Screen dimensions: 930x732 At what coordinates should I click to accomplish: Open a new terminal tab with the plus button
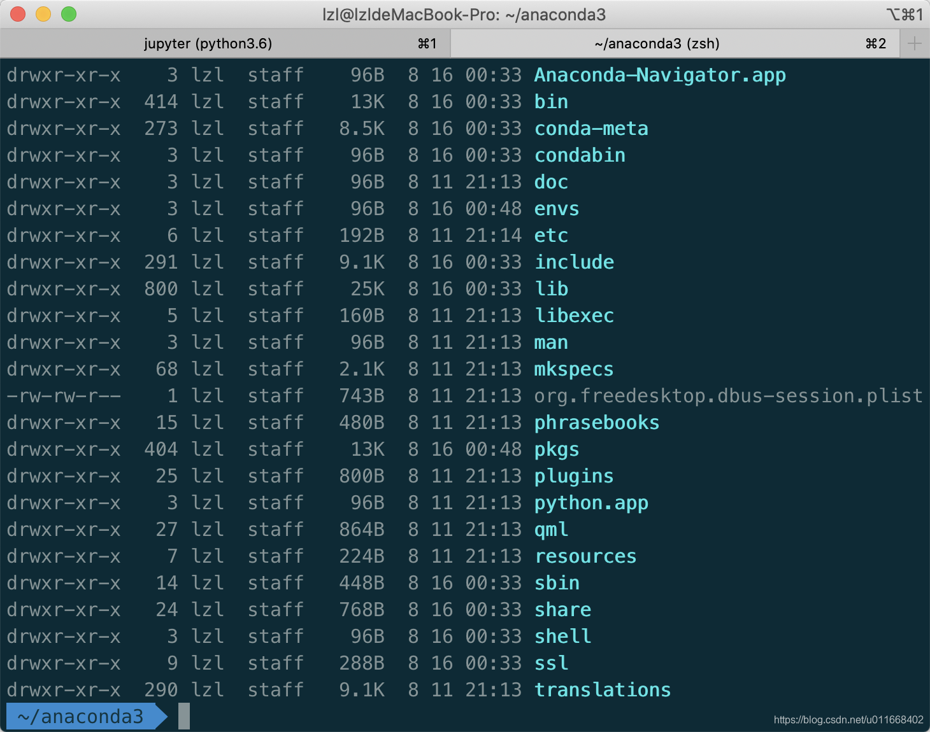pyautogui.click(x=915, y=43)
